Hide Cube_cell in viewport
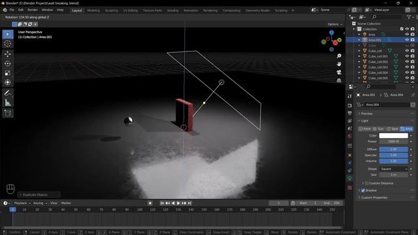 [407, 51]
